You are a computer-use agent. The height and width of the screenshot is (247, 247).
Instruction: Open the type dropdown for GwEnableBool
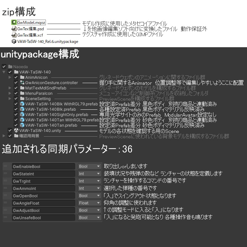coord(89,167)
